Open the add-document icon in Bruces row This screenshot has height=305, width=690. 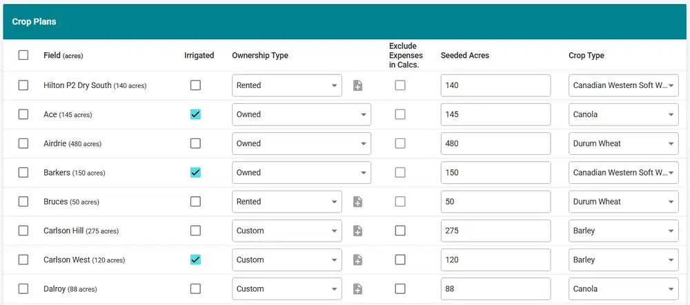357,202
